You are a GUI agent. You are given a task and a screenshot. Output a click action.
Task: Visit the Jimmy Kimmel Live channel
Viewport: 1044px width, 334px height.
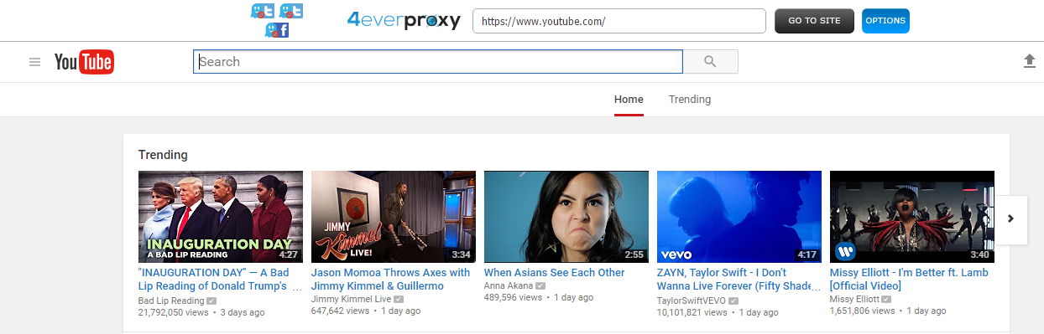(x=352, y=299)
